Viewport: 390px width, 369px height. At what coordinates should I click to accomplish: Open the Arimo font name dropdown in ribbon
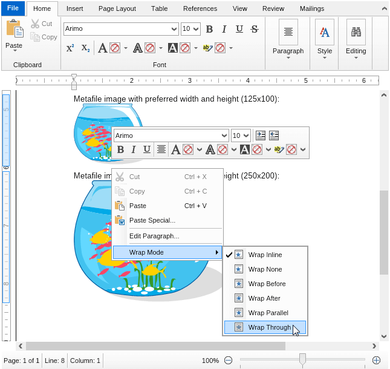[175, 29]
